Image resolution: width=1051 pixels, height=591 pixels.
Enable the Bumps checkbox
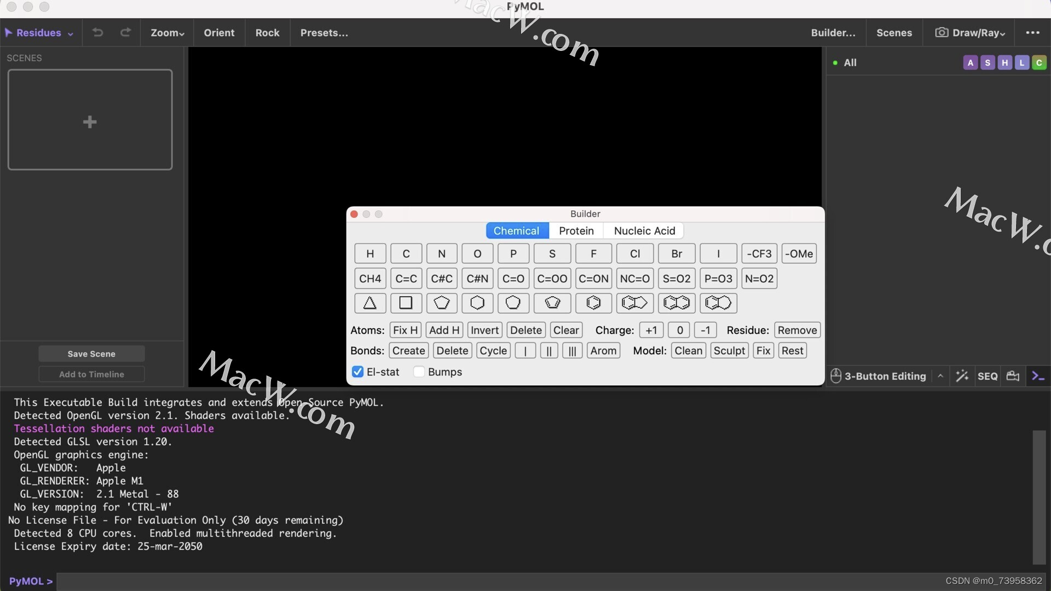click(419, 372)
